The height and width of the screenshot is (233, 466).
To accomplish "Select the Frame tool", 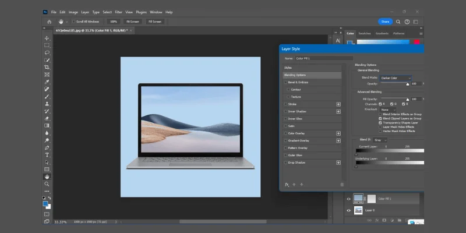I will [47, 75].
